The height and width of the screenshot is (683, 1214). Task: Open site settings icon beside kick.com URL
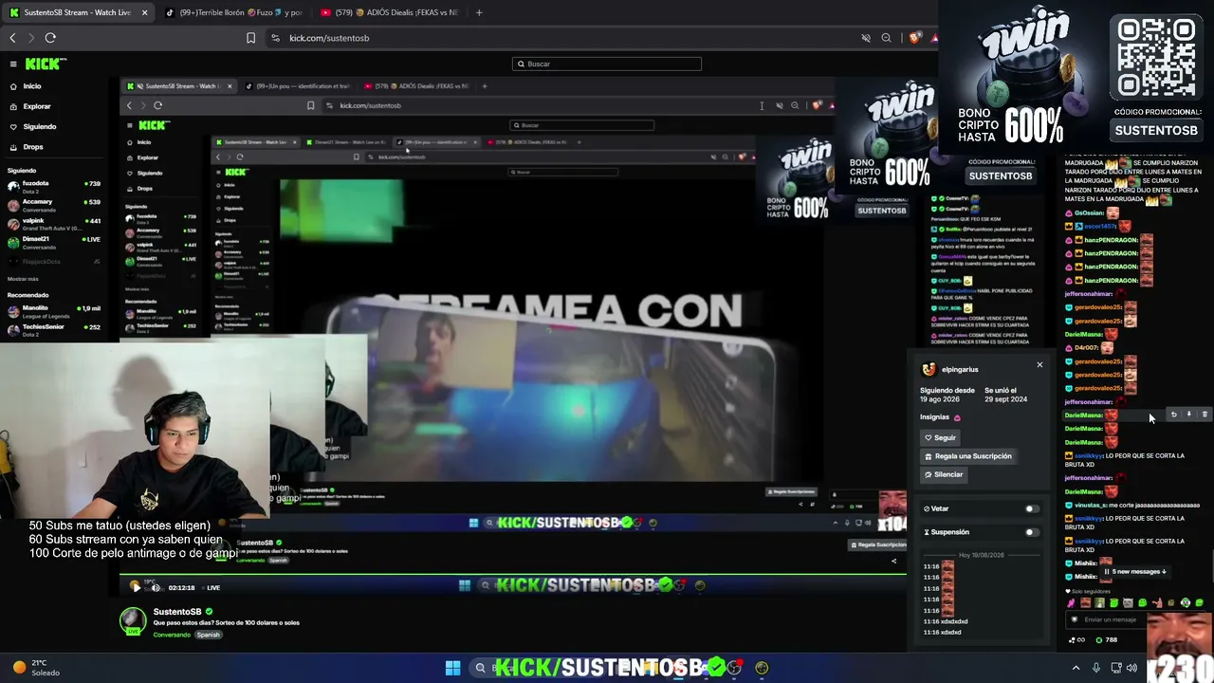pos(275,38)
